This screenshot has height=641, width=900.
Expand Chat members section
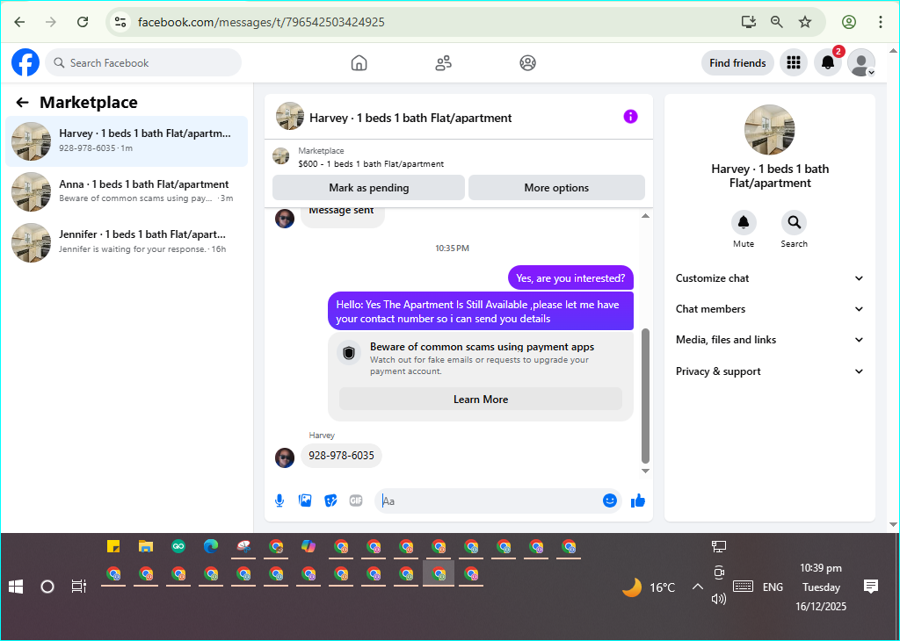769,309
